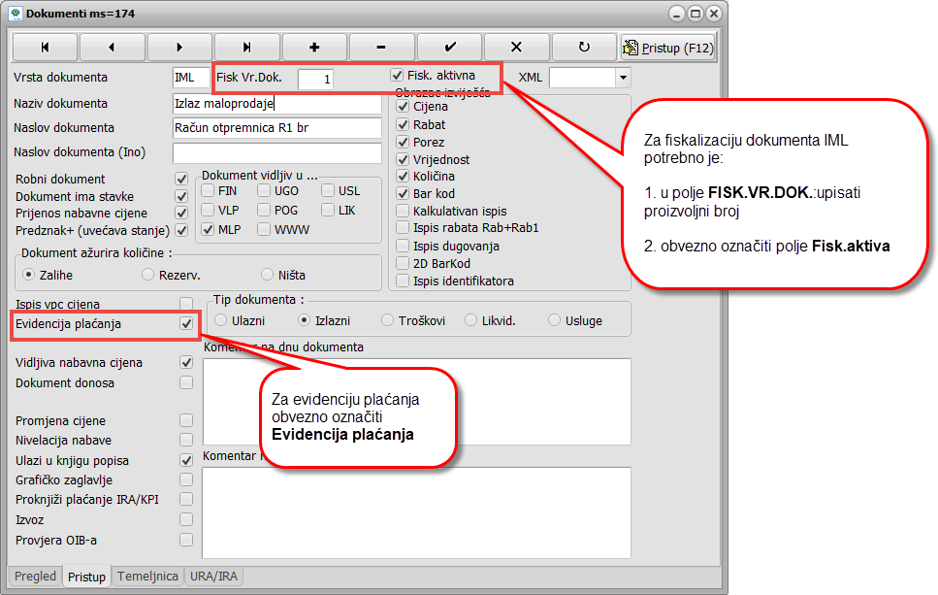Go to previous record arrow
Viewport: 938px width, 595px height.
tap(112, 48)
